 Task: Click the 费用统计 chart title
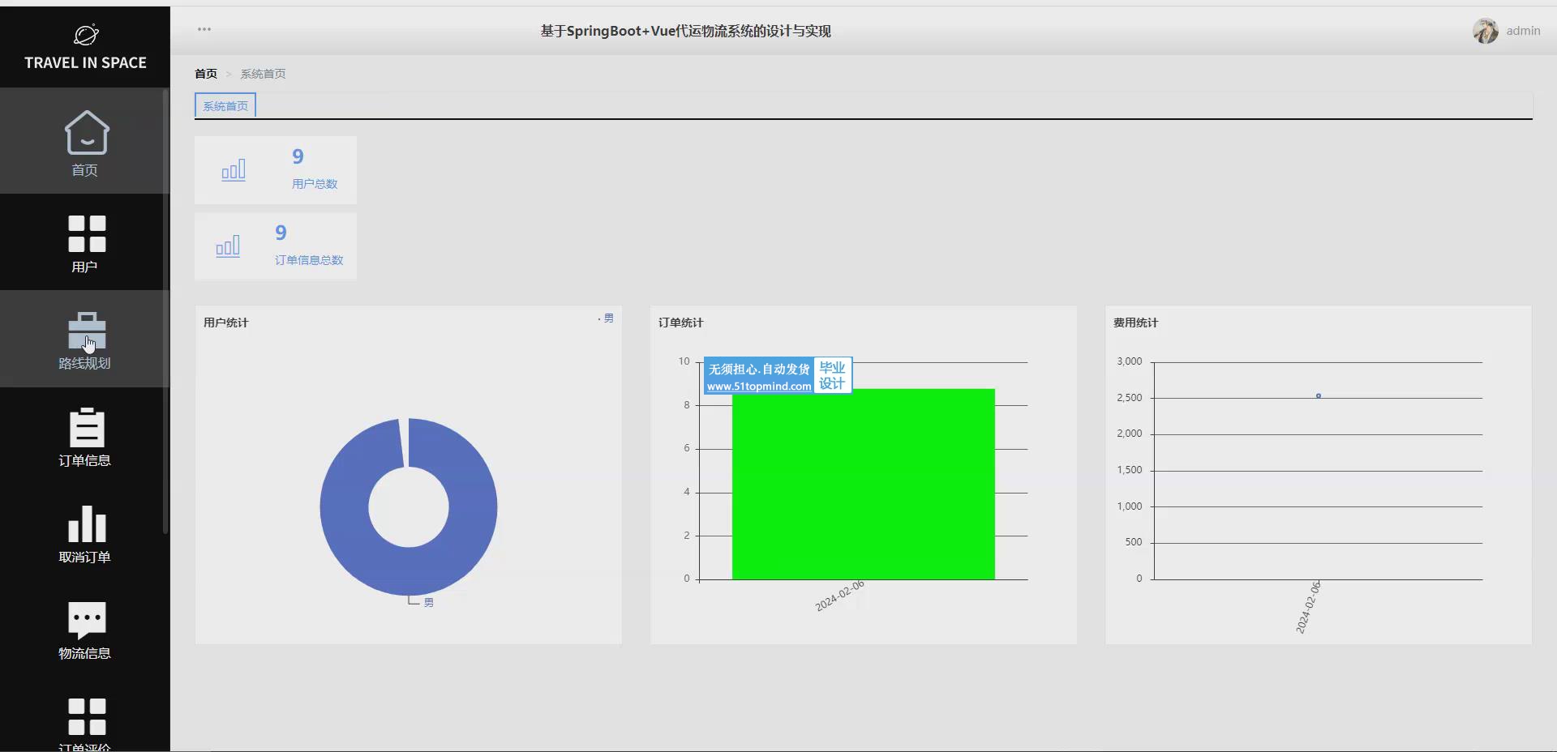click(x=1136, y=323)
